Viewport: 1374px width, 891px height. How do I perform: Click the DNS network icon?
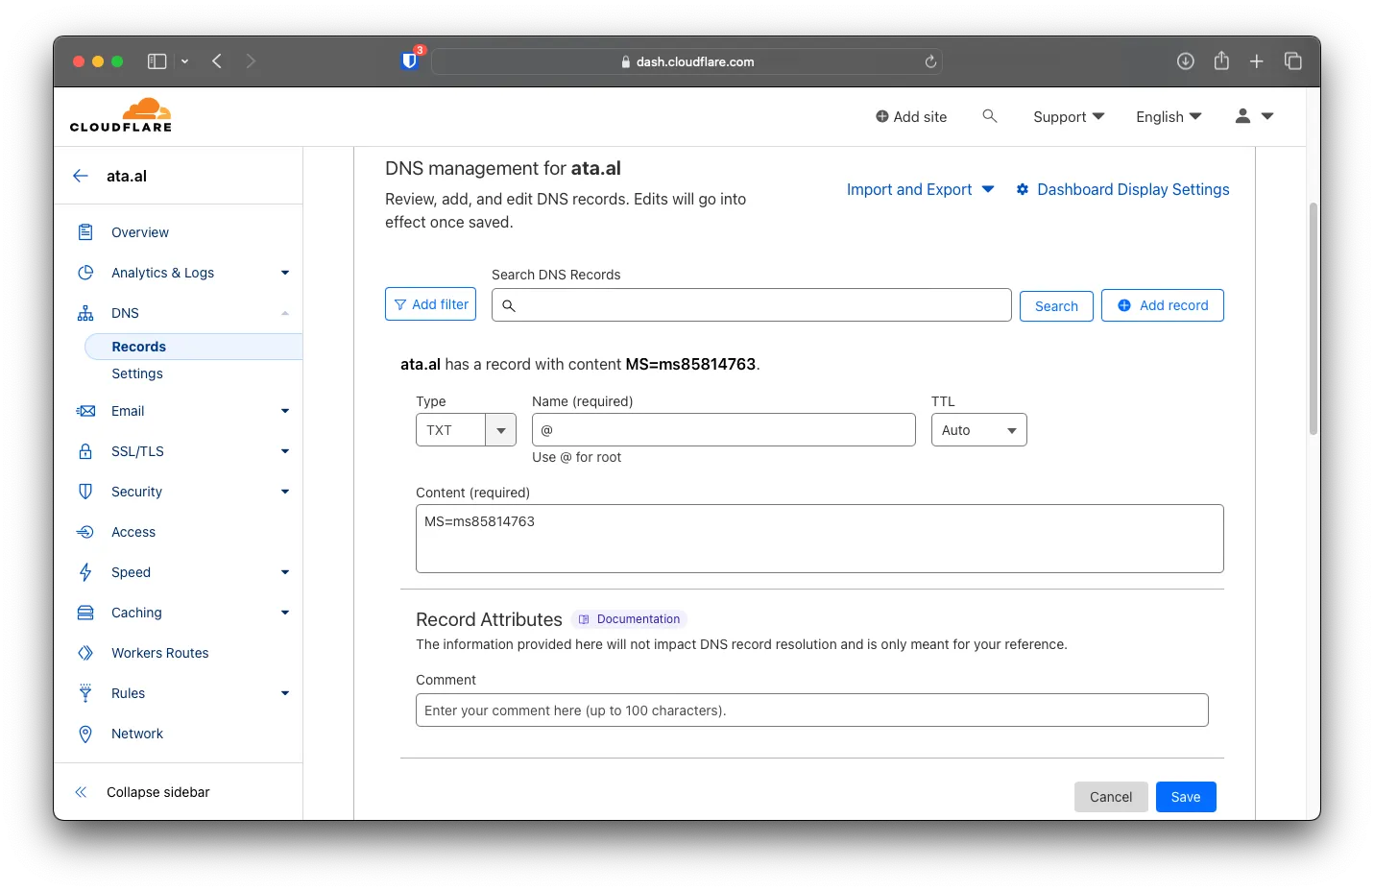[x=85, y=313]
